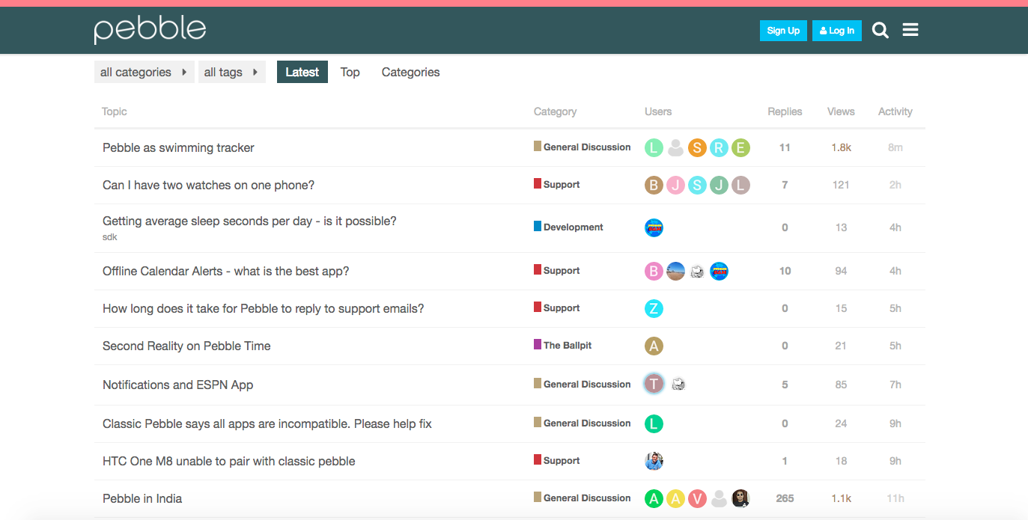The width and height of the screenshot is (1028, 520).
Task: Click gray default avatar in swimming tracker row
Action: click(x=675, y=147)
